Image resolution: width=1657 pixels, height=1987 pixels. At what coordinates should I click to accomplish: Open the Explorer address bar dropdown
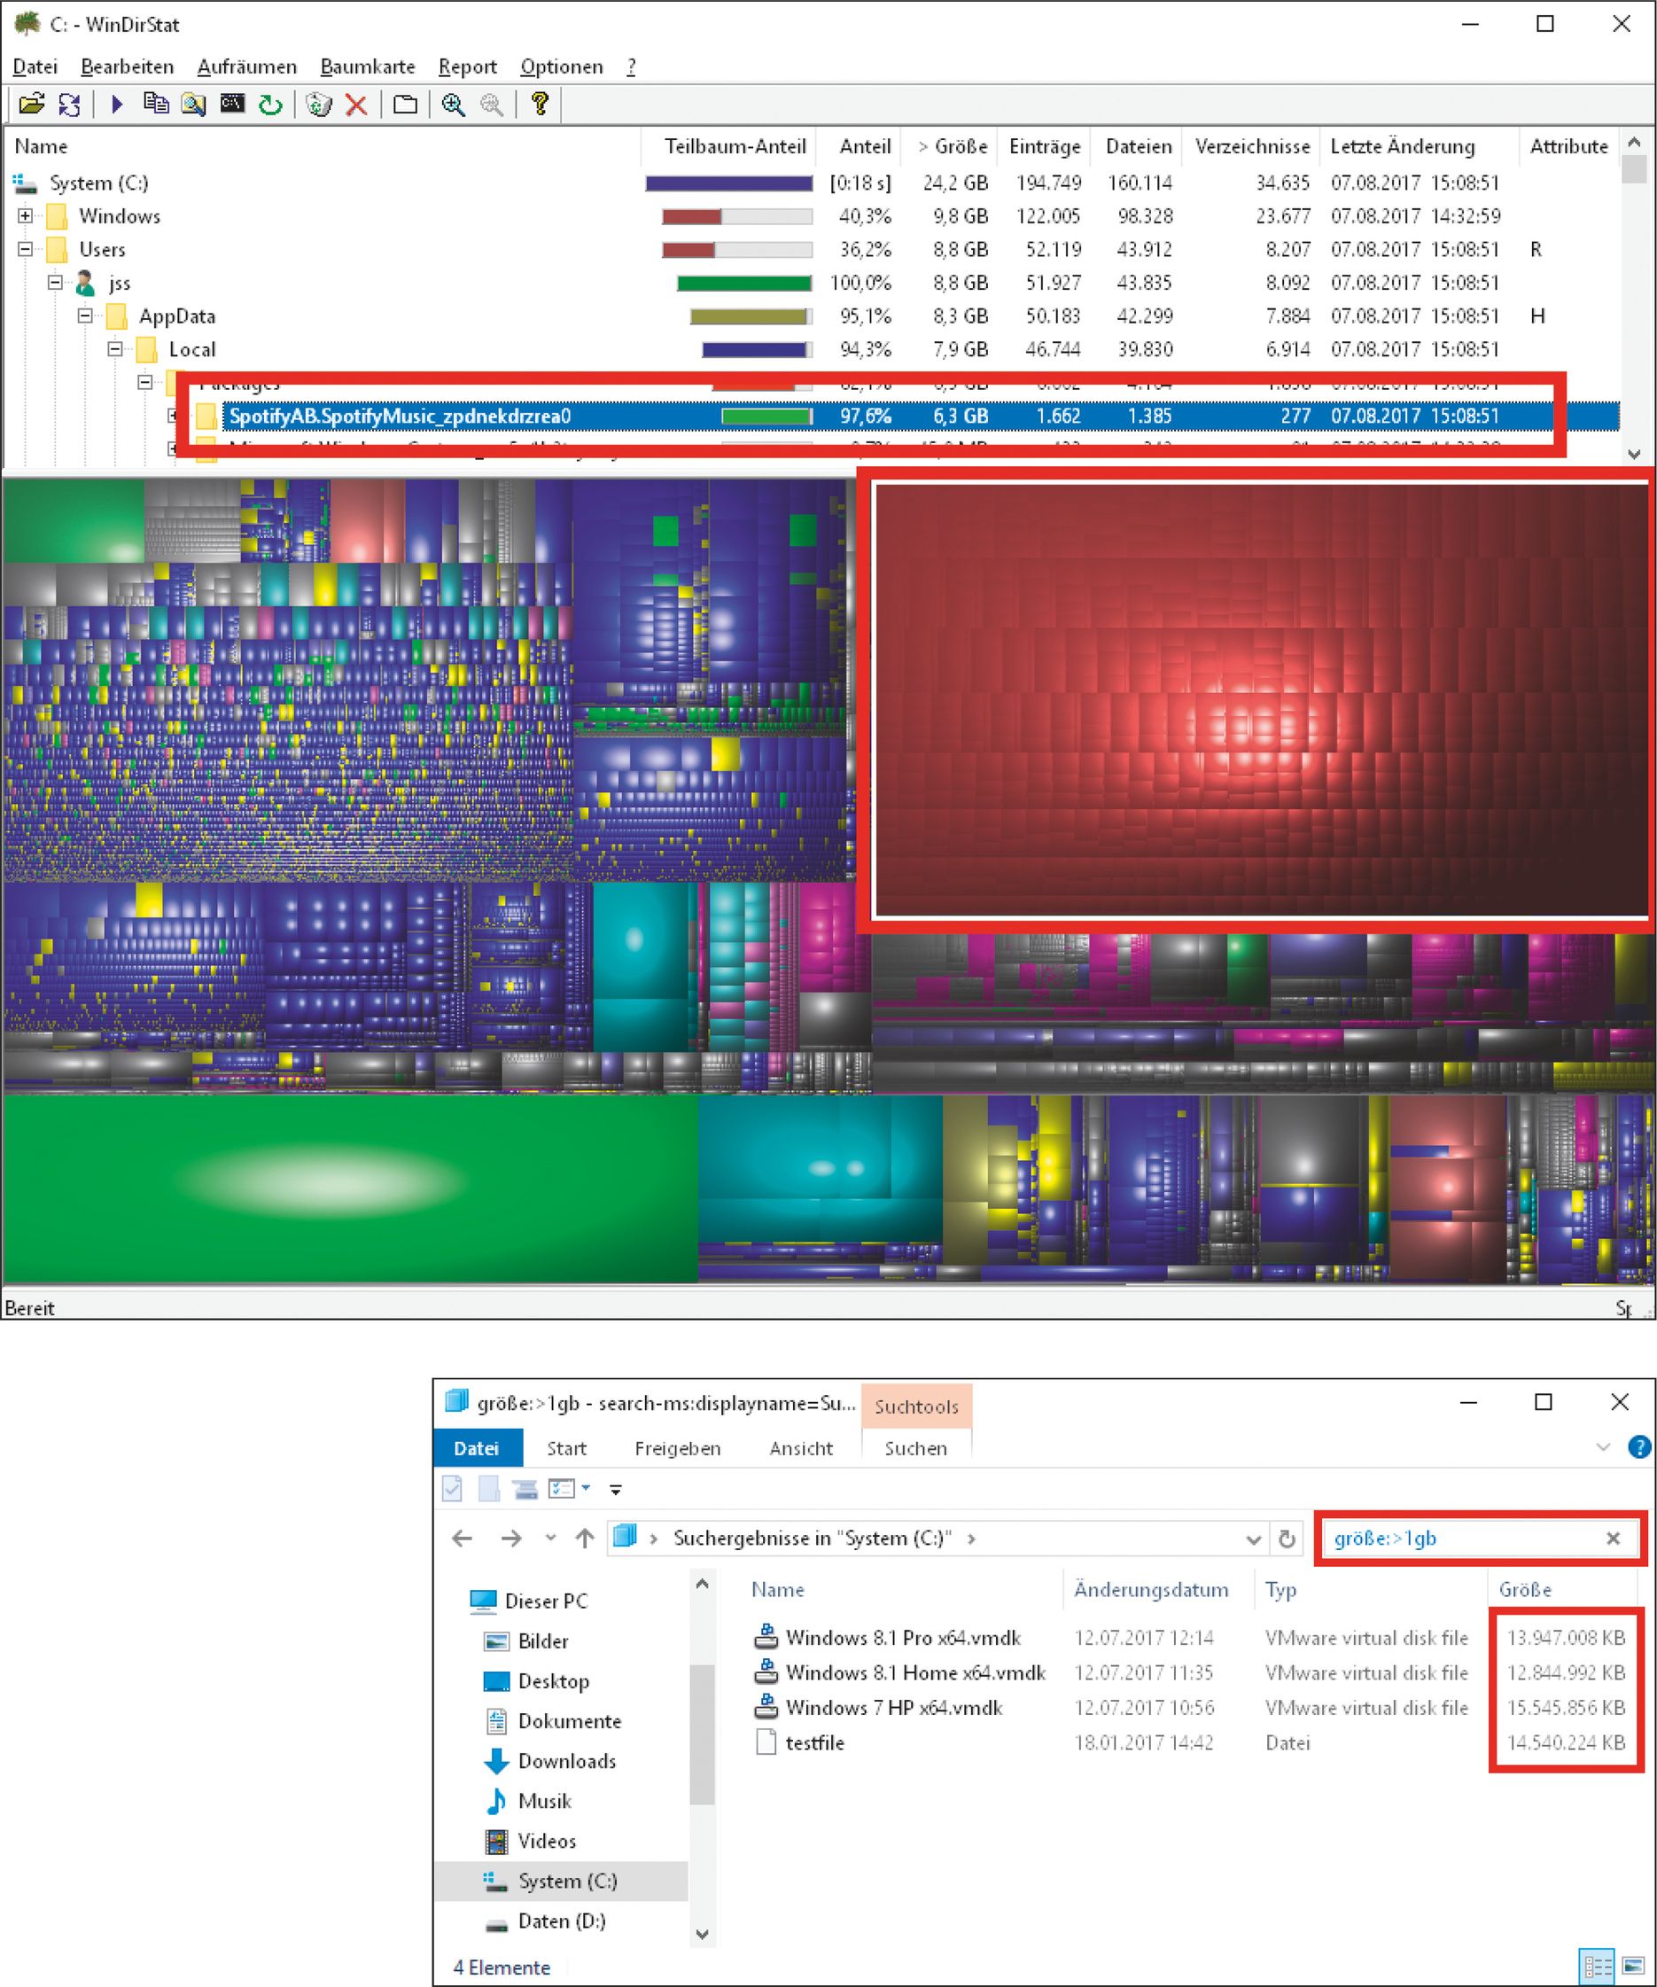coord(1253,1539)
